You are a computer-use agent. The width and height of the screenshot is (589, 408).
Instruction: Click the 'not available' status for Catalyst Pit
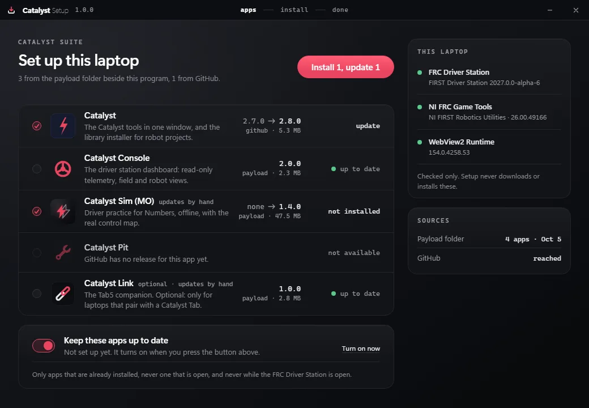(x=354, y=253)
